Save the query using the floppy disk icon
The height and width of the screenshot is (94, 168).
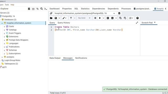click(56, 18)
